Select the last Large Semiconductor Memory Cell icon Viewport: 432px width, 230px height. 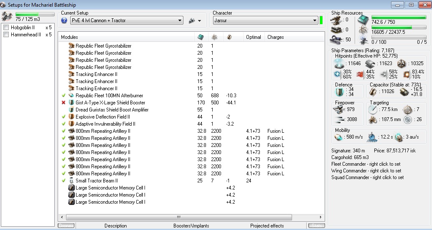click(x=71, y=202)
